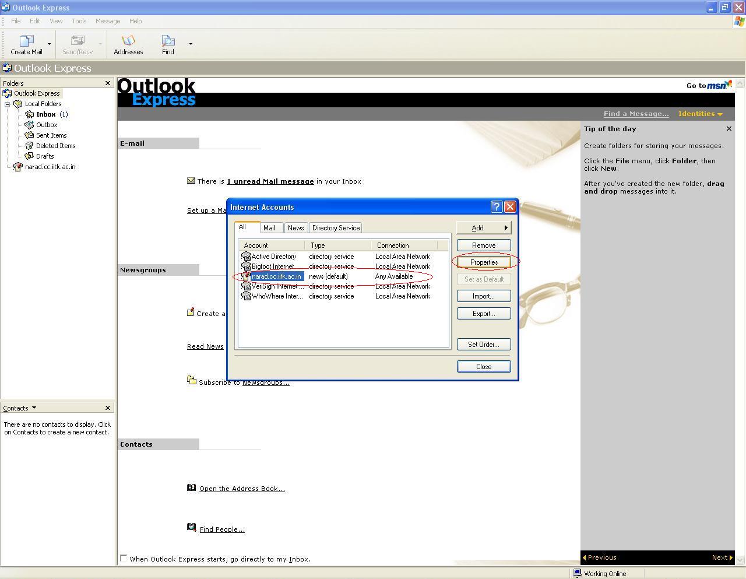Screen dimensions: 746x579
Task: Open the Contacts dropdown menu
Action: 34,408
